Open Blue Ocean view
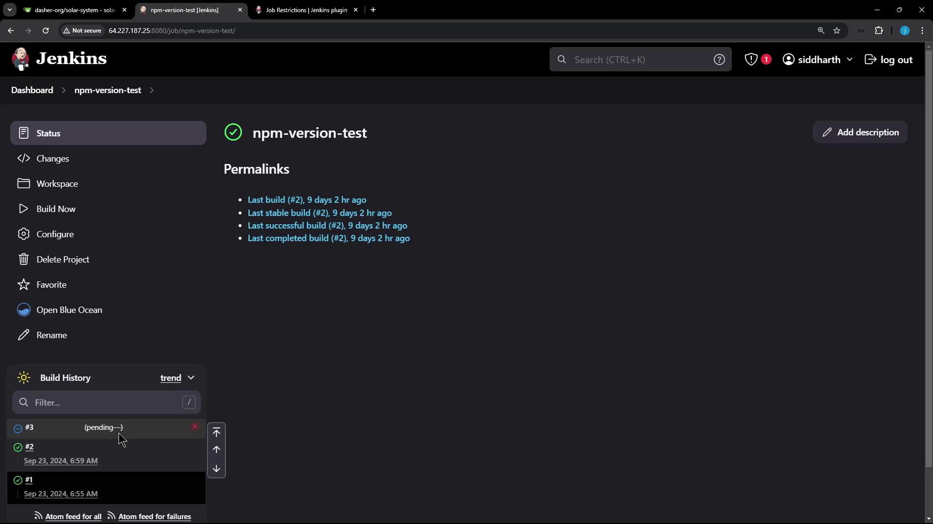Viewport: 933px width, 524px height. pyautogui.click(x=69, y=310)
